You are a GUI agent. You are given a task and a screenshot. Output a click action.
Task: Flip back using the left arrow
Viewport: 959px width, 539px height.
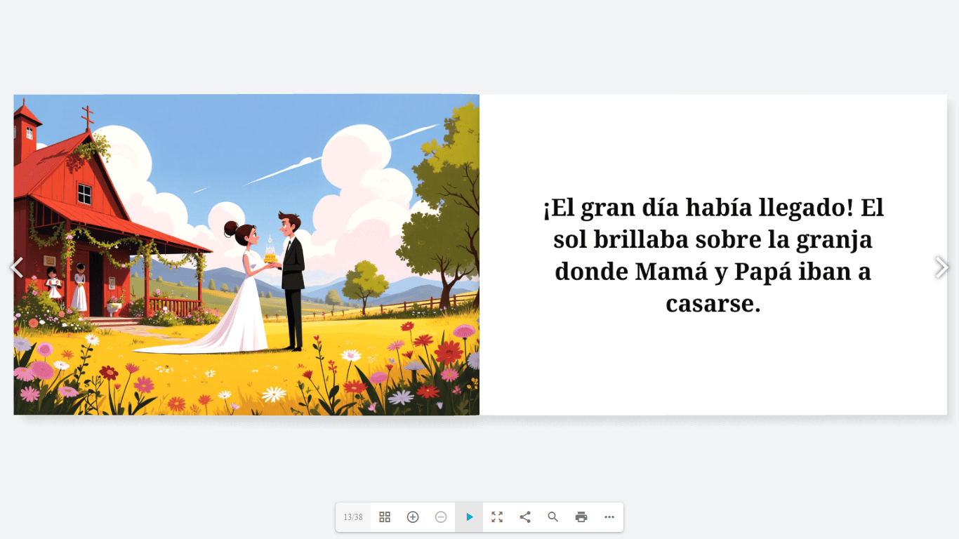pos(17,267)
